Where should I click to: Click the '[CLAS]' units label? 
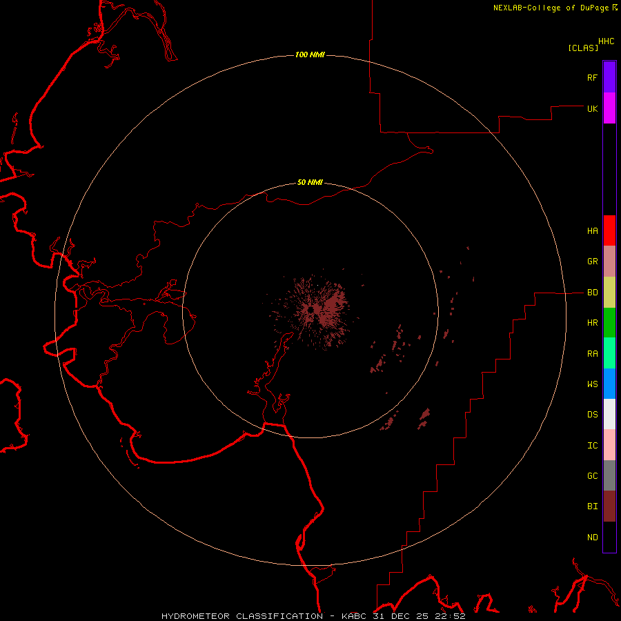pos(583,48)
